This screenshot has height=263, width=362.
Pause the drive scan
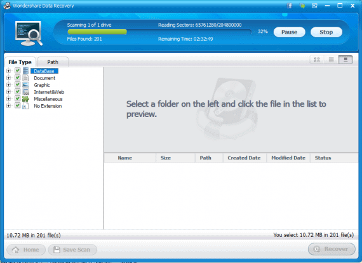click(289, 32)
